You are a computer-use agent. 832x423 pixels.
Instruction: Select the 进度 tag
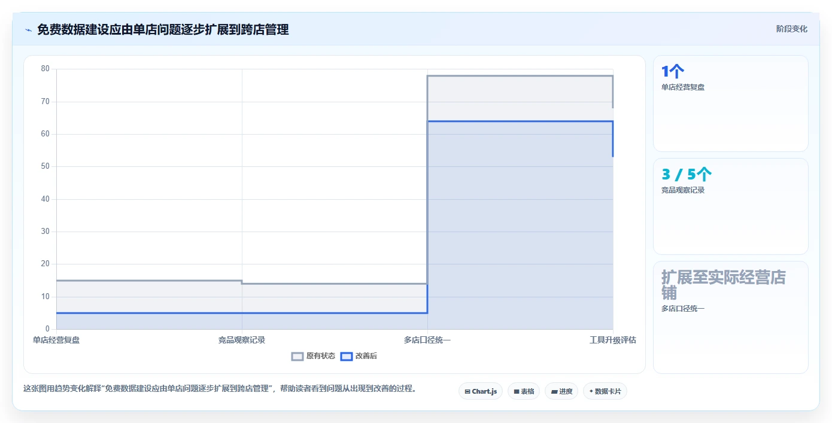tap(561, 391)
